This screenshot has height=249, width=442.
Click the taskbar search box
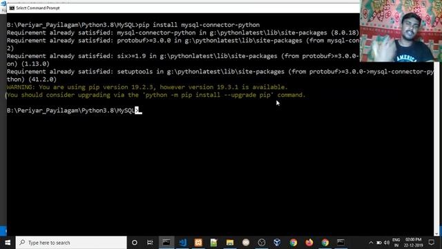(71, 243)
